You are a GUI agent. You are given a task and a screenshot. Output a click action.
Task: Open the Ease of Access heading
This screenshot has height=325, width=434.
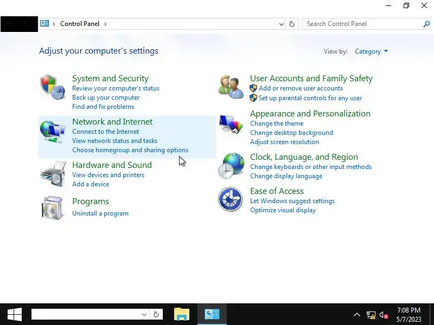pyautogui.click(x=277, y=191)
